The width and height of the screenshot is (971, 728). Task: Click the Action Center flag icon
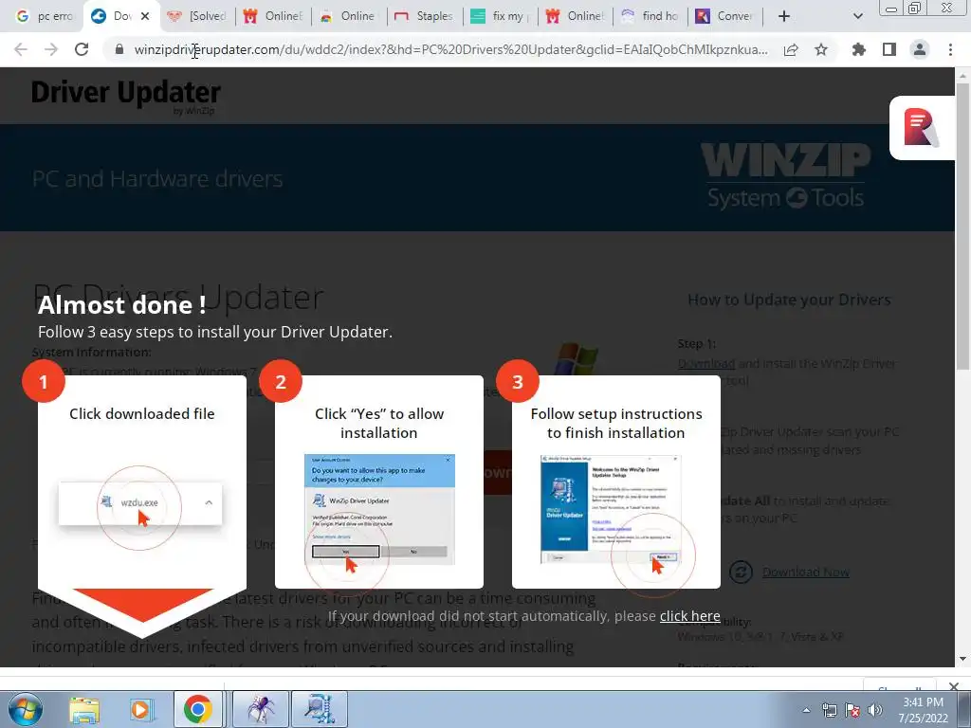pos(852,711)
